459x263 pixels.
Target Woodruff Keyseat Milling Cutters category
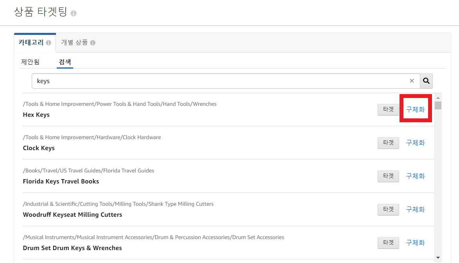(388, 210)
